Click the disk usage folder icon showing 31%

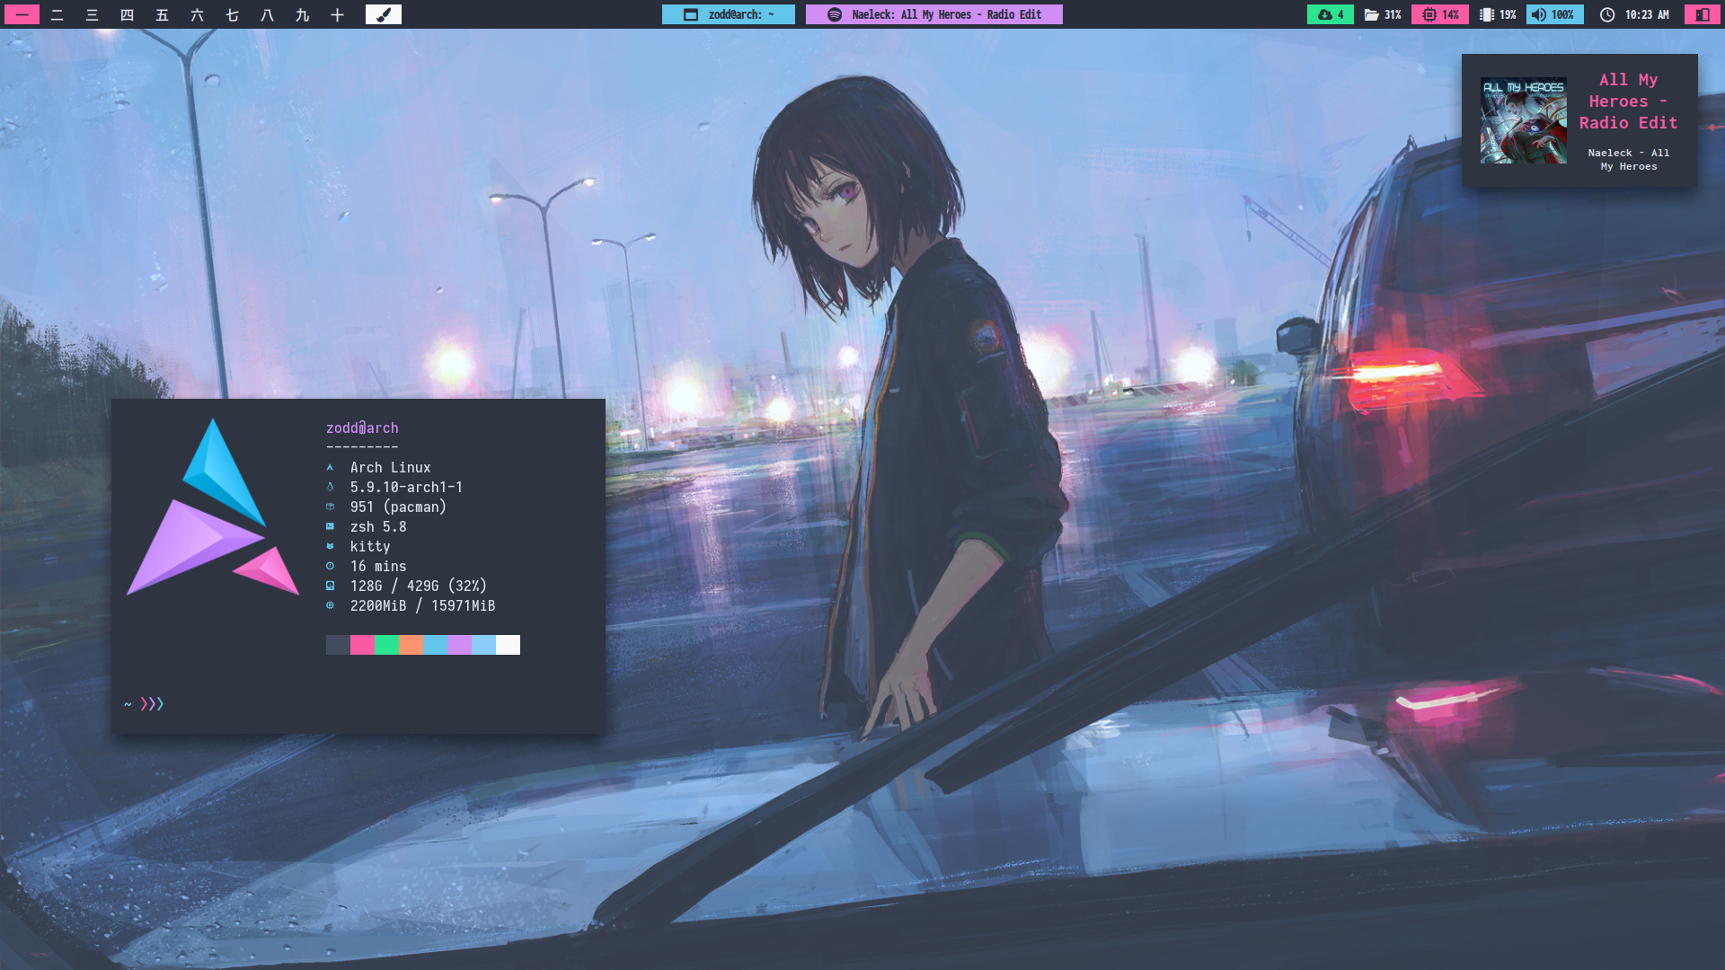[x=1372, y=14]
